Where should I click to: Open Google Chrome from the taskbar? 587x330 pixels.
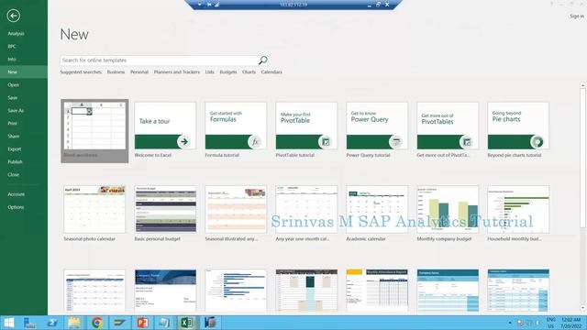[x=97, y=323]
